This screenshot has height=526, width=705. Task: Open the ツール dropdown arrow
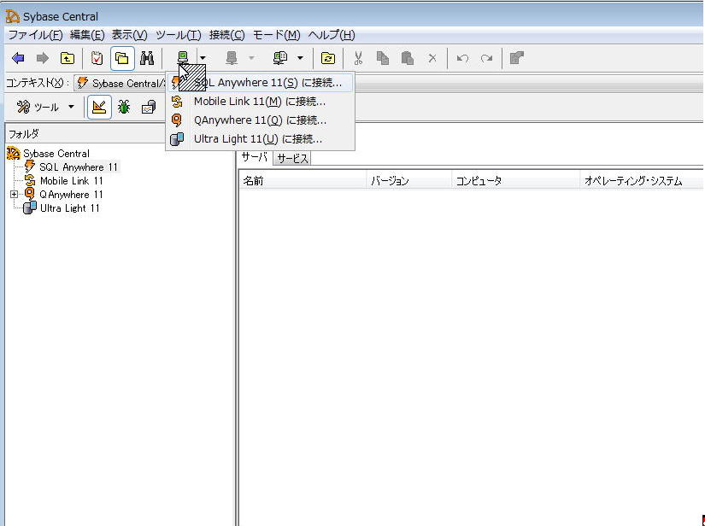click(x=71, y=107)
